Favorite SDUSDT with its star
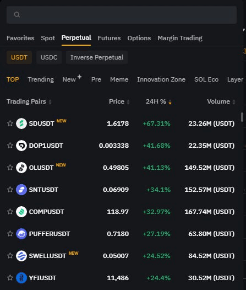 click(10, 123)
